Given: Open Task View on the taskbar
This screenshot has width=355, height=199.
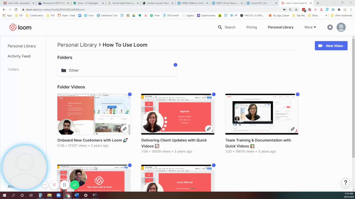Looking at the screenshot, I should [x=31, y=195].
